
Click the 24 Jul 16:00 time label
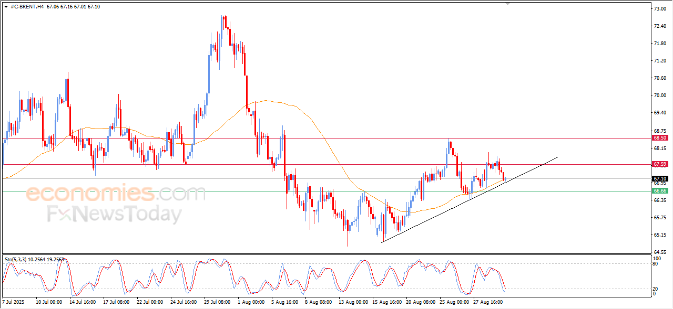point(184,302)
